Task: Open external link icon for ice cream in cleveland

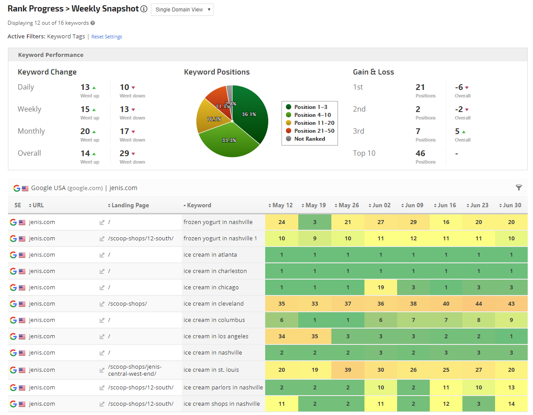Action: click(102, 304)
